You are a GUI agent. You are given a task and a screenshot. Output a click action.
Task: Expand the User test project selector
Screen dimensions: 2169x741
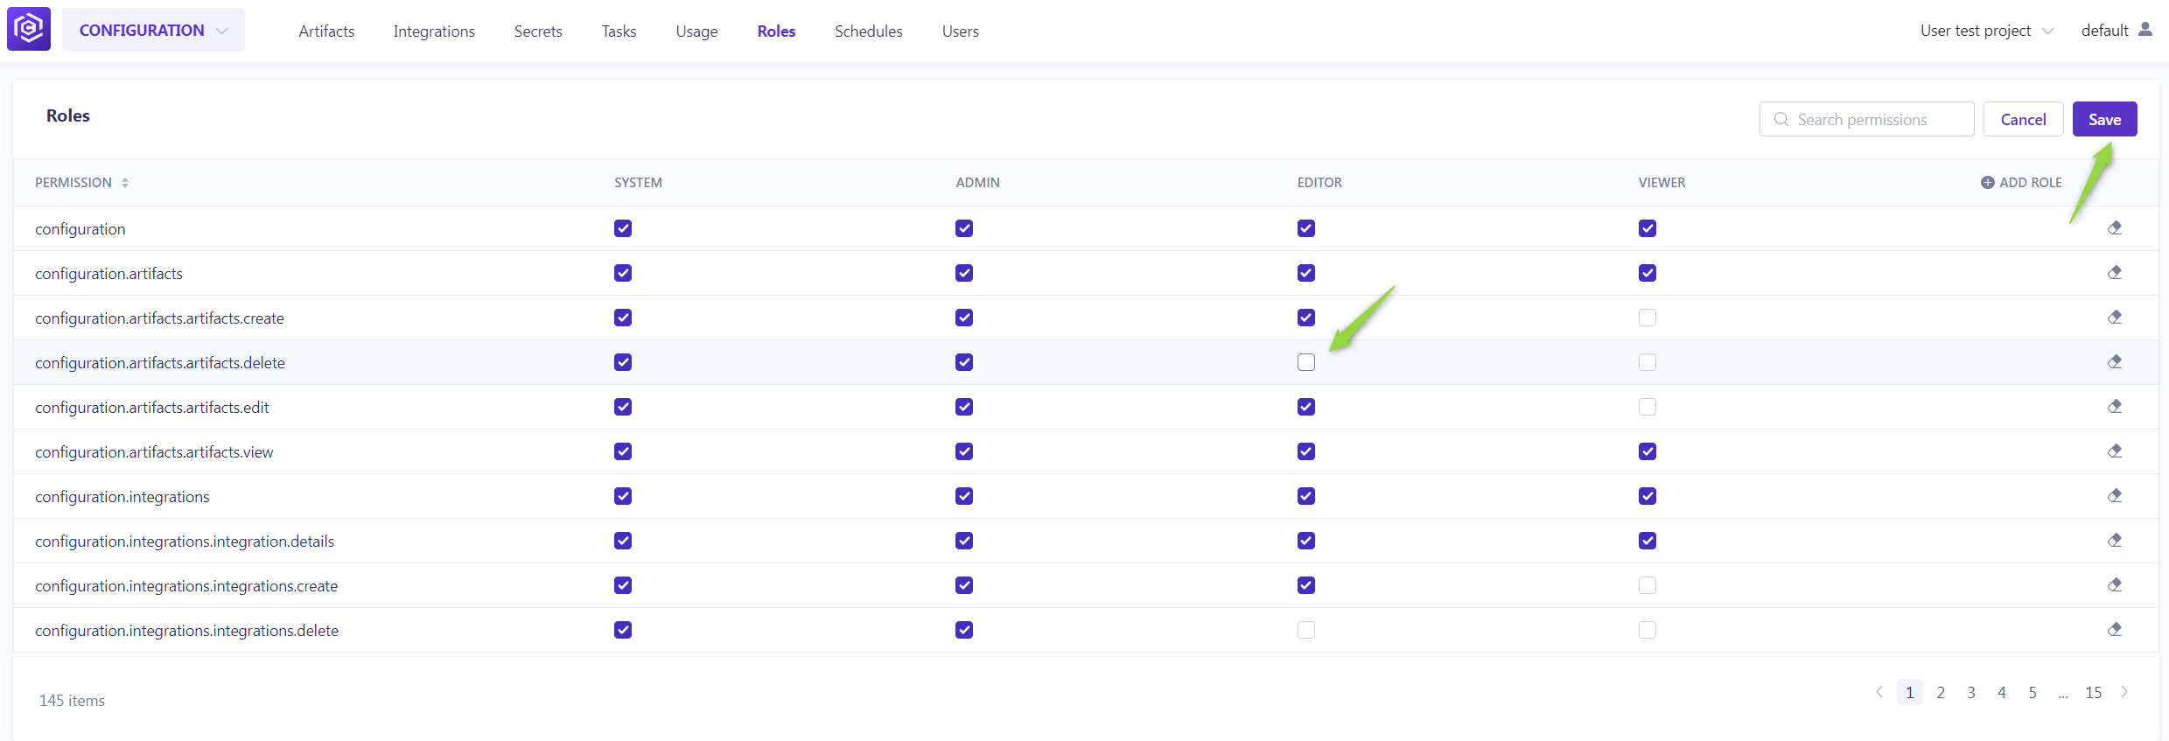pyautogui.click(x=1985, y=31)
